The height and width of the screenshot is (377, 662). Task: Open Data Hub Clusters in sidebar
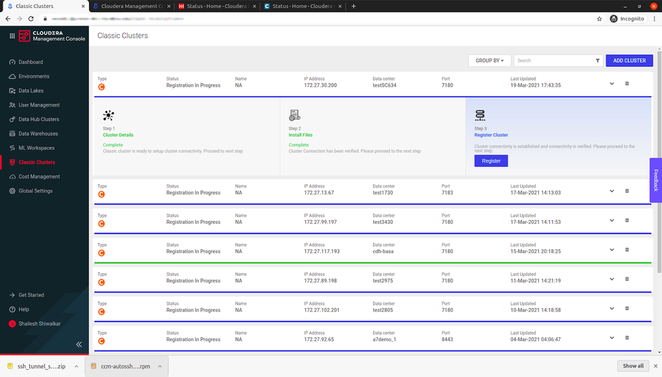coord(38,119)
